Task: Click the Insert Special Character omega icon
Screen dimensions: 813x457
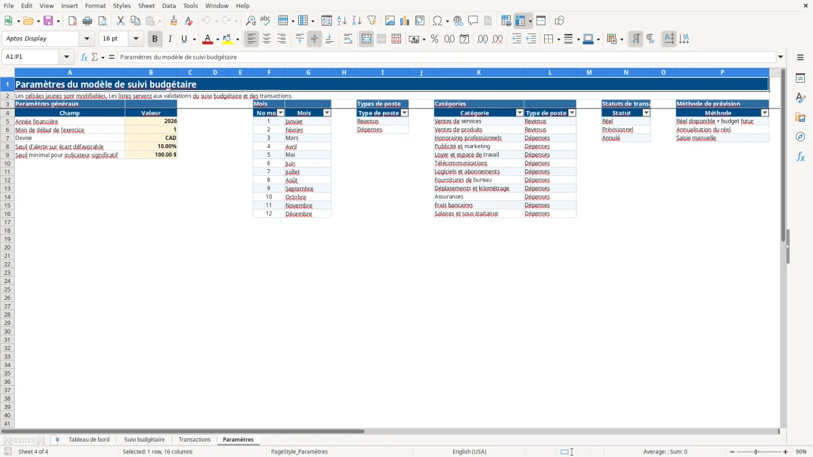Action: click(437, 21)
